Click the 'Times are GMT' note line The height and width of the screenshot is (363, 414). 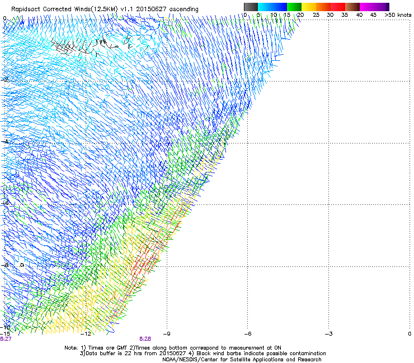tap(173, 348)
